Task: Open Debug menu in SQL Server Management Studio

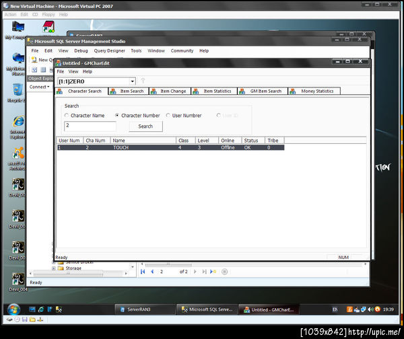Action: [81, 50]
